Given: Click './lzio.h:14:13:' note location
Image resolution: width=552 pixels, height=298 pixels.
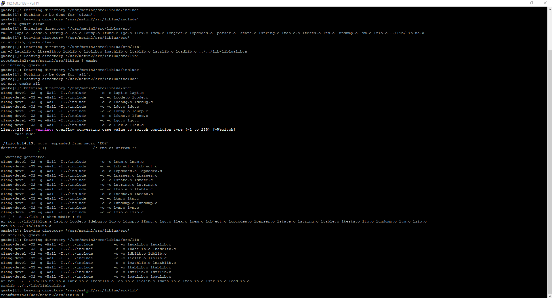Looking at the screenshot, I should 18,143.
